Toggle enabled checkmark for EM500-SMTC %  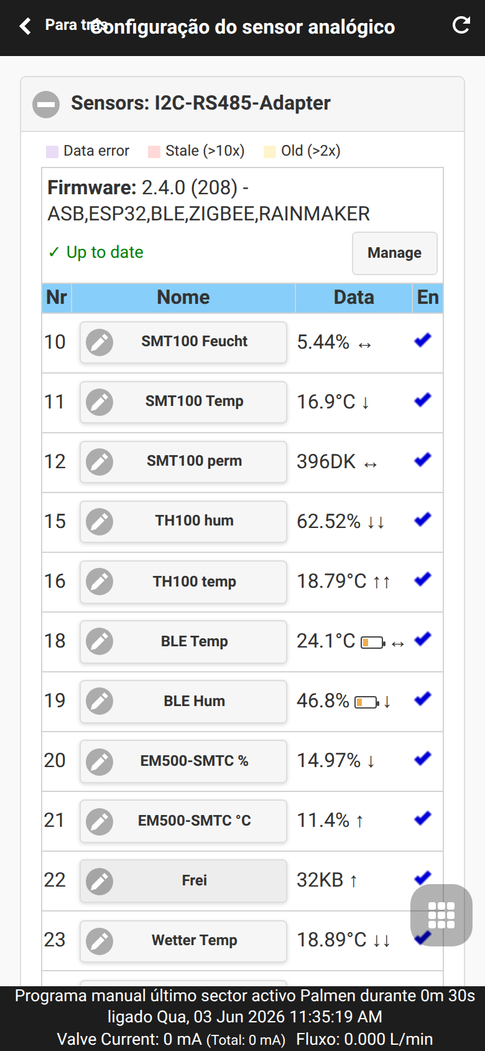423,758
